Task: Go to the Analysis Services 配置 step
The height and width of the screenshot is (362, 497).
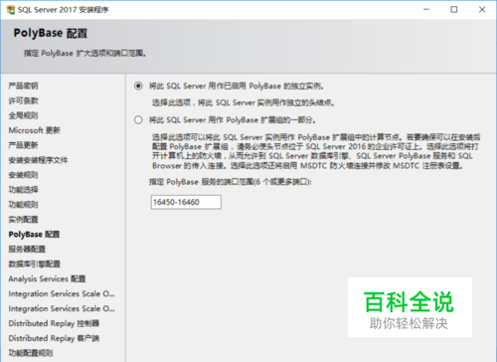Action: tap(47, 278)
